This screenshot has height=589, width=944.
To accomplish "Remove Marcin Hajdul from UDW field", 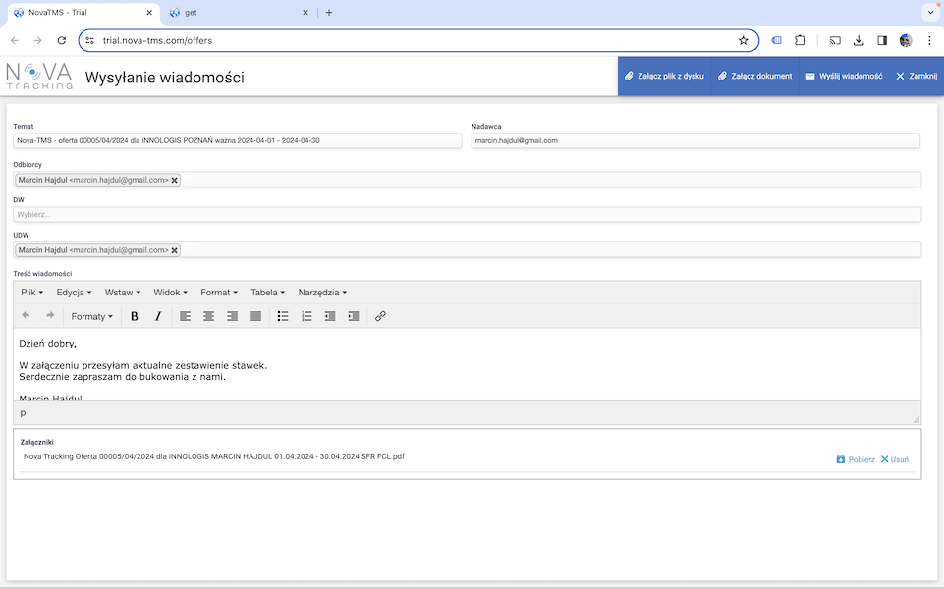I will [x=175, y=250].
